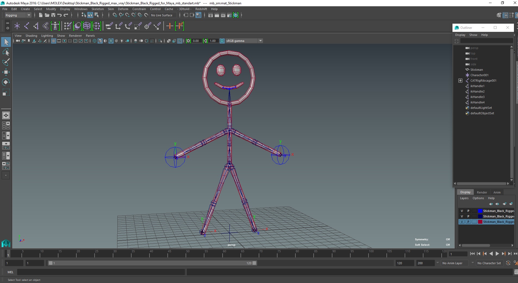Click the IPR render icon
Image resolution: width=518 pixels, height=283 pixels.
coord(223,15)
